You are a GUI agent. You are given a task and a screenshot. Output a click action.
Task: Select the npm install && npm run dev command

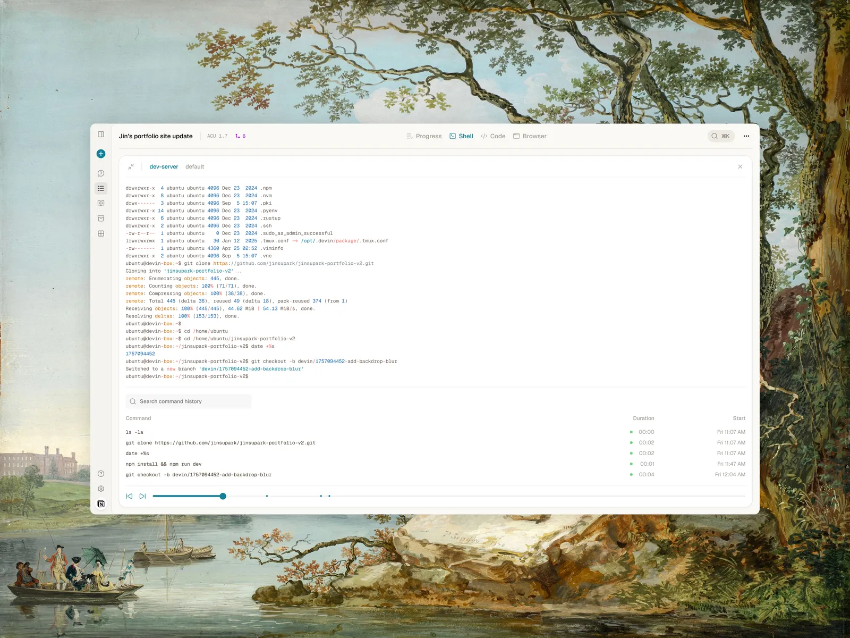click(x=164, y=464)
